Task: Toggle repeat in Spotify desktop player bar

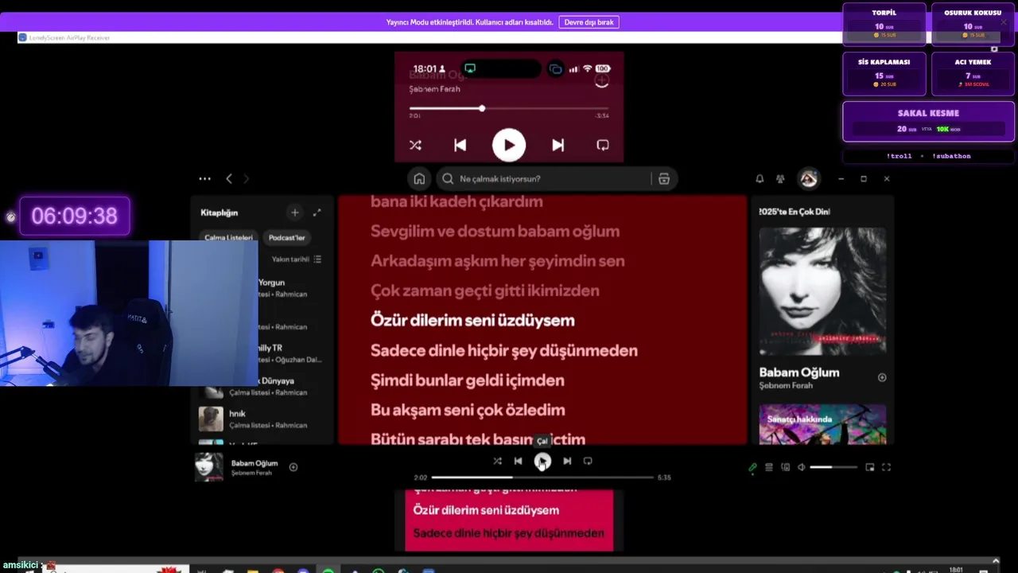Action: pos(588,461)
